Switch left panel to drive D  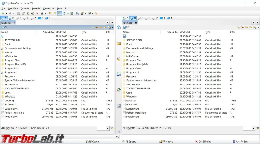pyautogui.click(x=11, y=18)
